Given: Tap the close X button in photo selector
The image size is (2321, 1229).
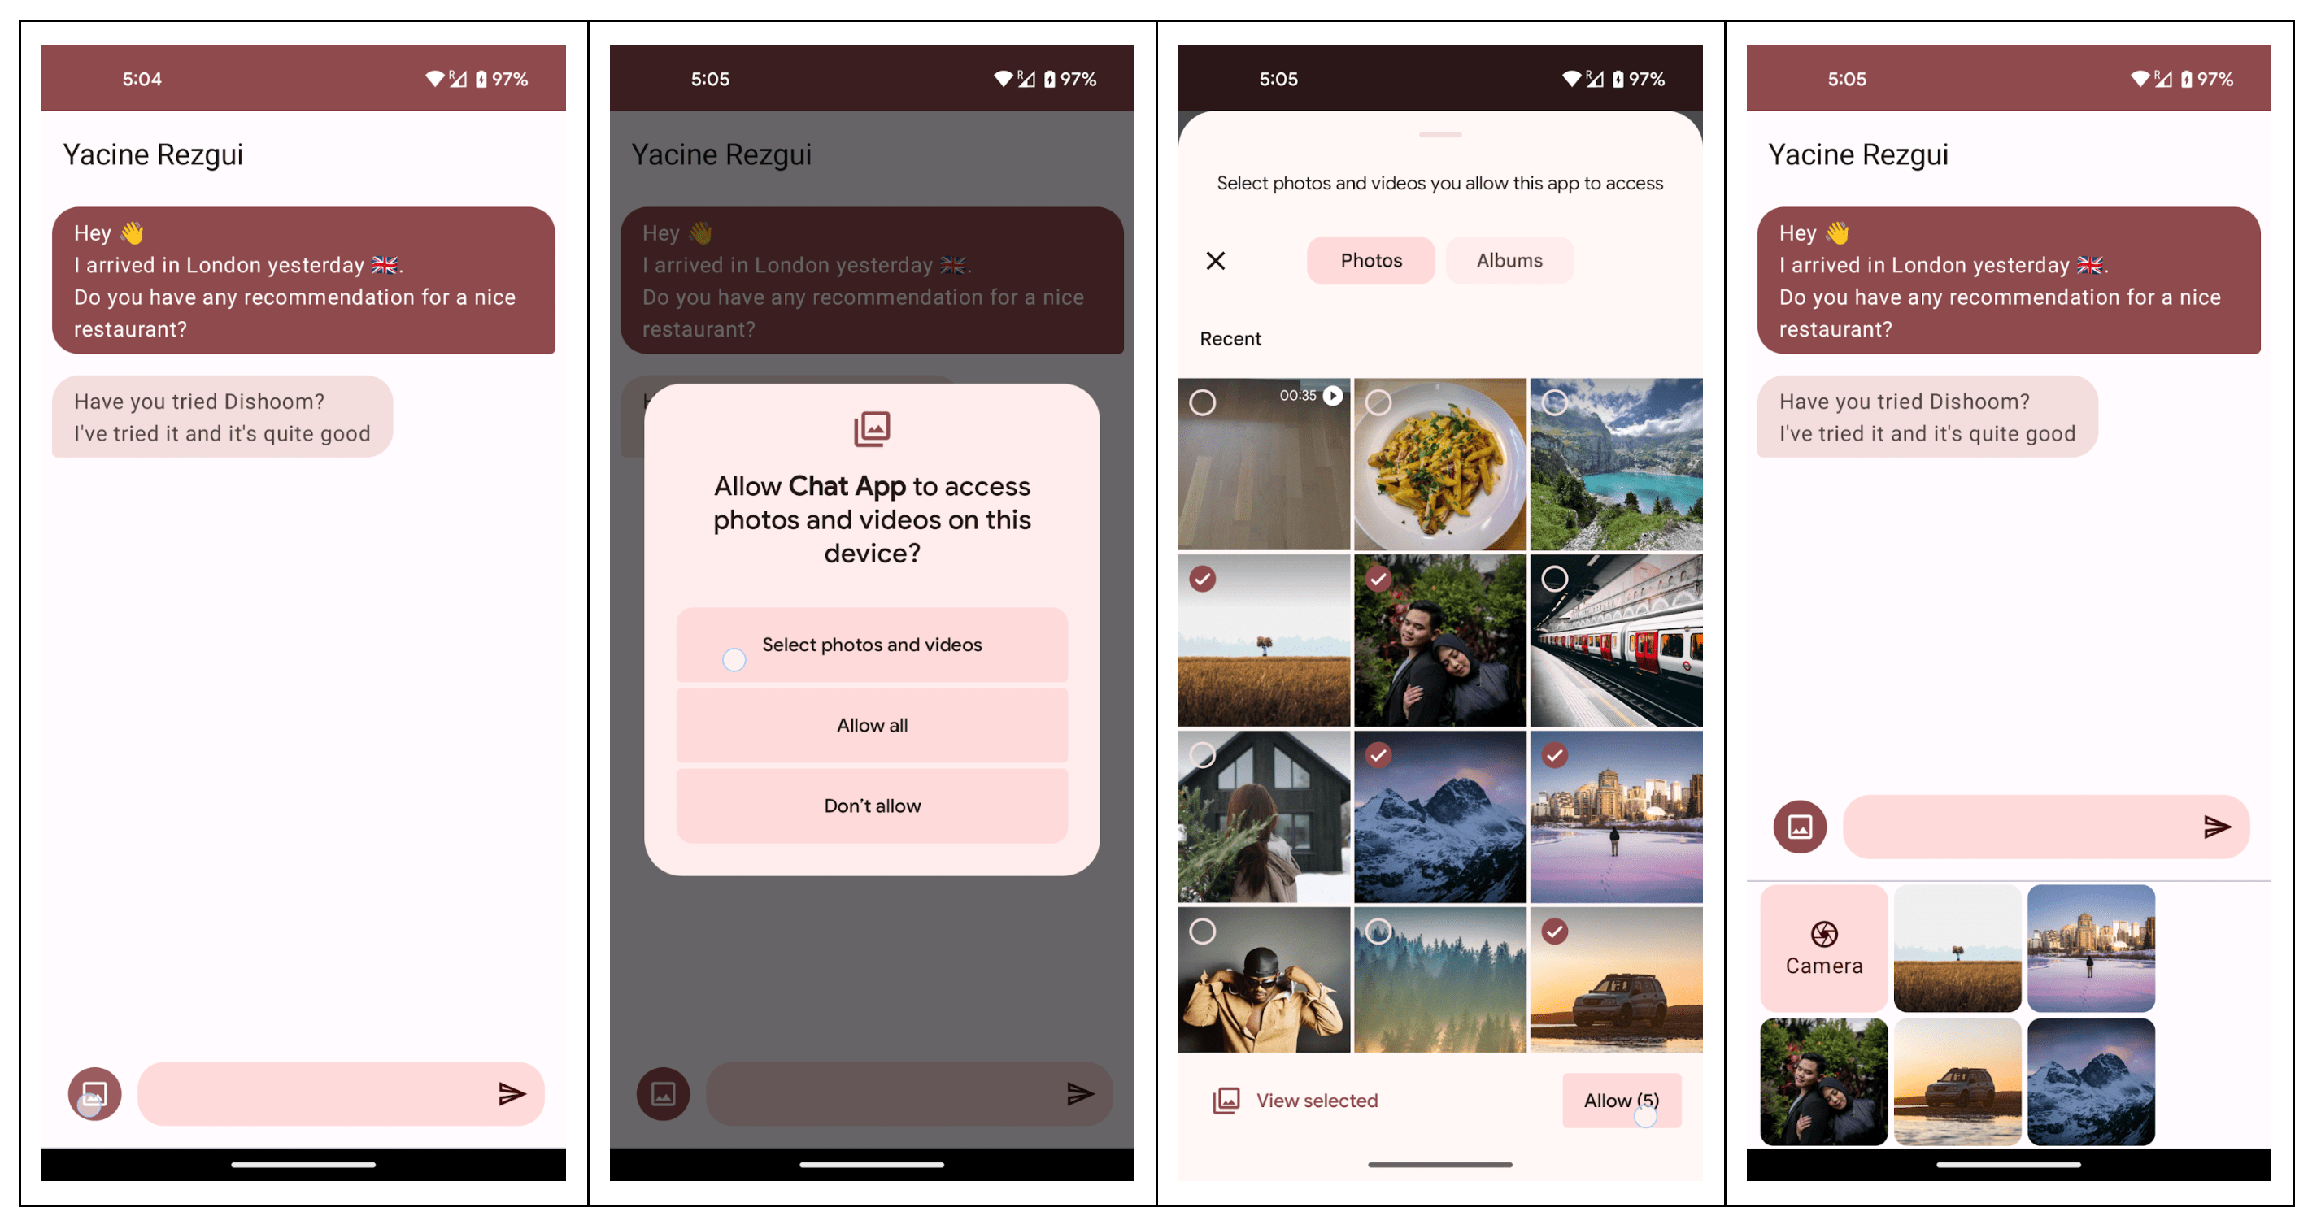Looking at the screenshot, I should coord(1214,261).
